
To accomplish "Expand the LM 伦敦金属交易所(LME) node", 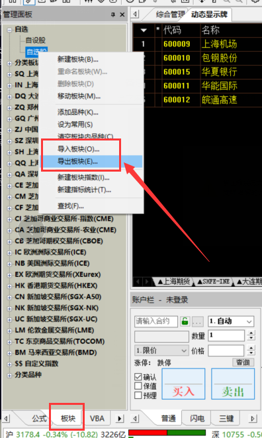I will (9, 331).
